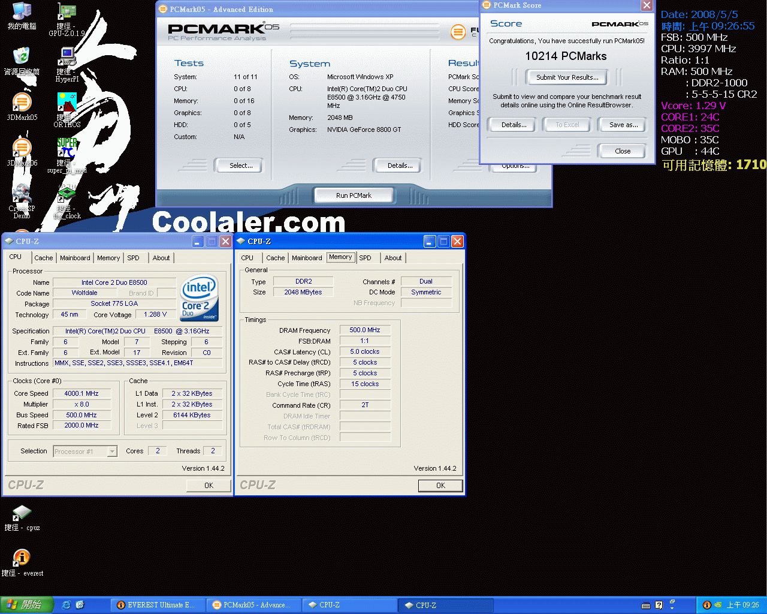
Task: Open the Memory tab in left CPU-Z
Action: coord(108,258)
